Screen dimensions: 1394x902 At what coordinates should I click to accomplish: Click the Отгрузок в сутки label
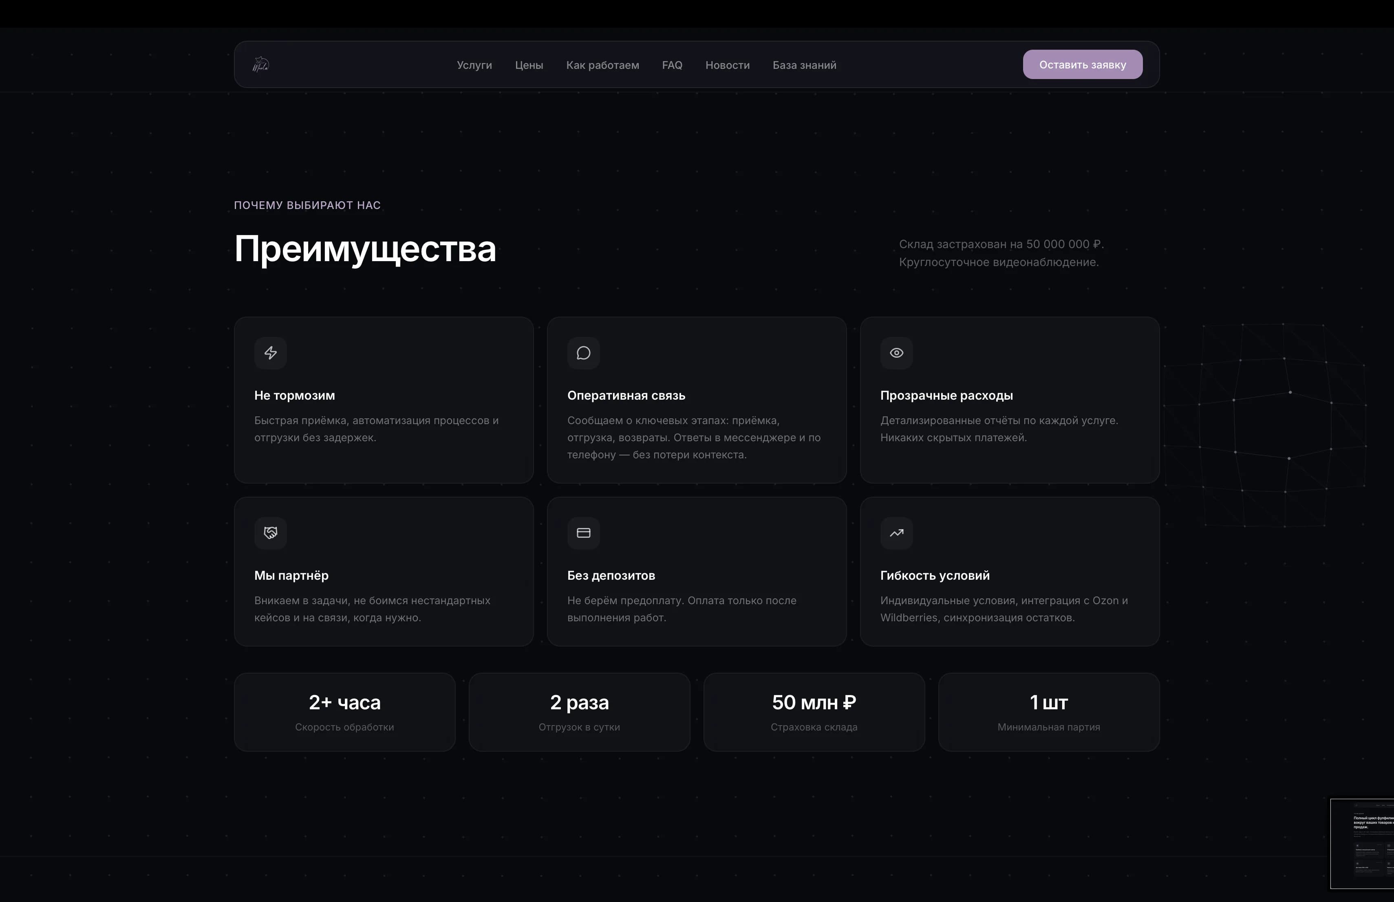tap(579, 727)
